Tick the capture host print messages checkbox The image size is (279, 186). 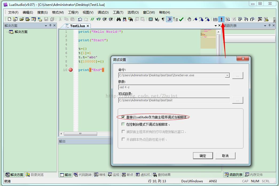(123, 132)
